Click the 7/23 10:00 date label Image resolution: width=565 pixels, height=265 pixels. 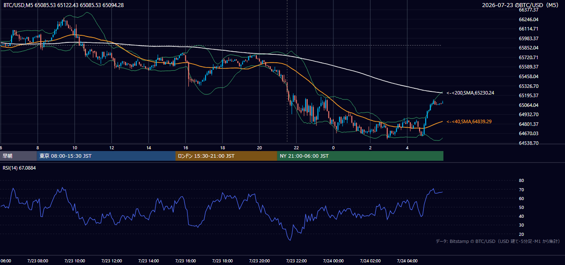[74, 261]
